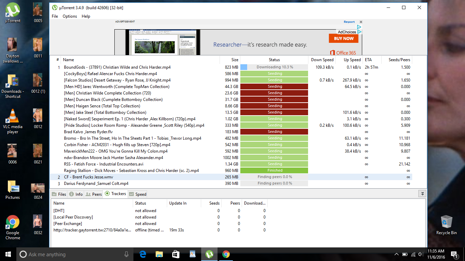
Task: Open File Explorer from the taskbar
Action: pyautogui.click(x=159, y=254)
